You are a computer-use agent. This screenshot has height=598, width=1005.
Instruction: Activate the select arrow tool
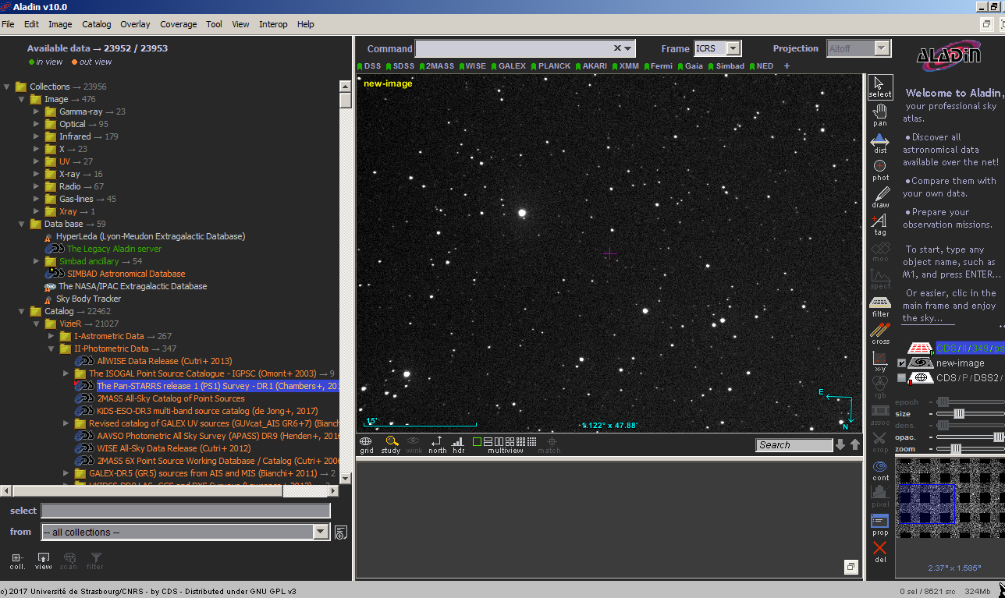click(x=880, y=87)
